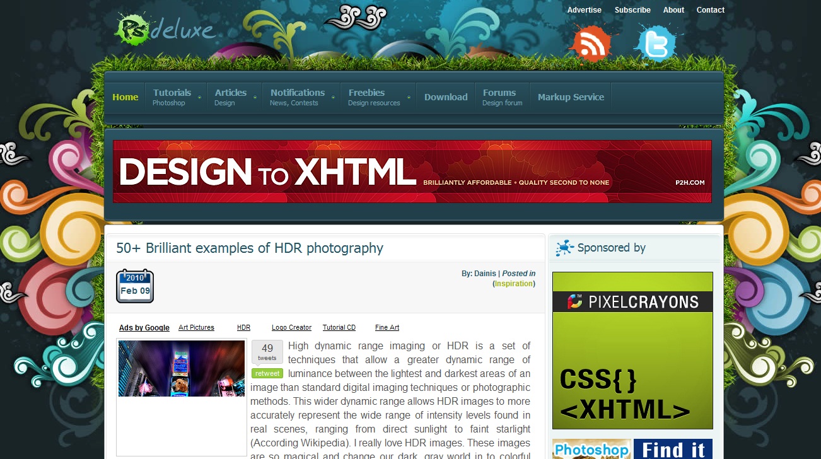The height and width of the screenshot is (459, 821).
Task: Click the 49 tweets counter
Action: coord(267,352)
